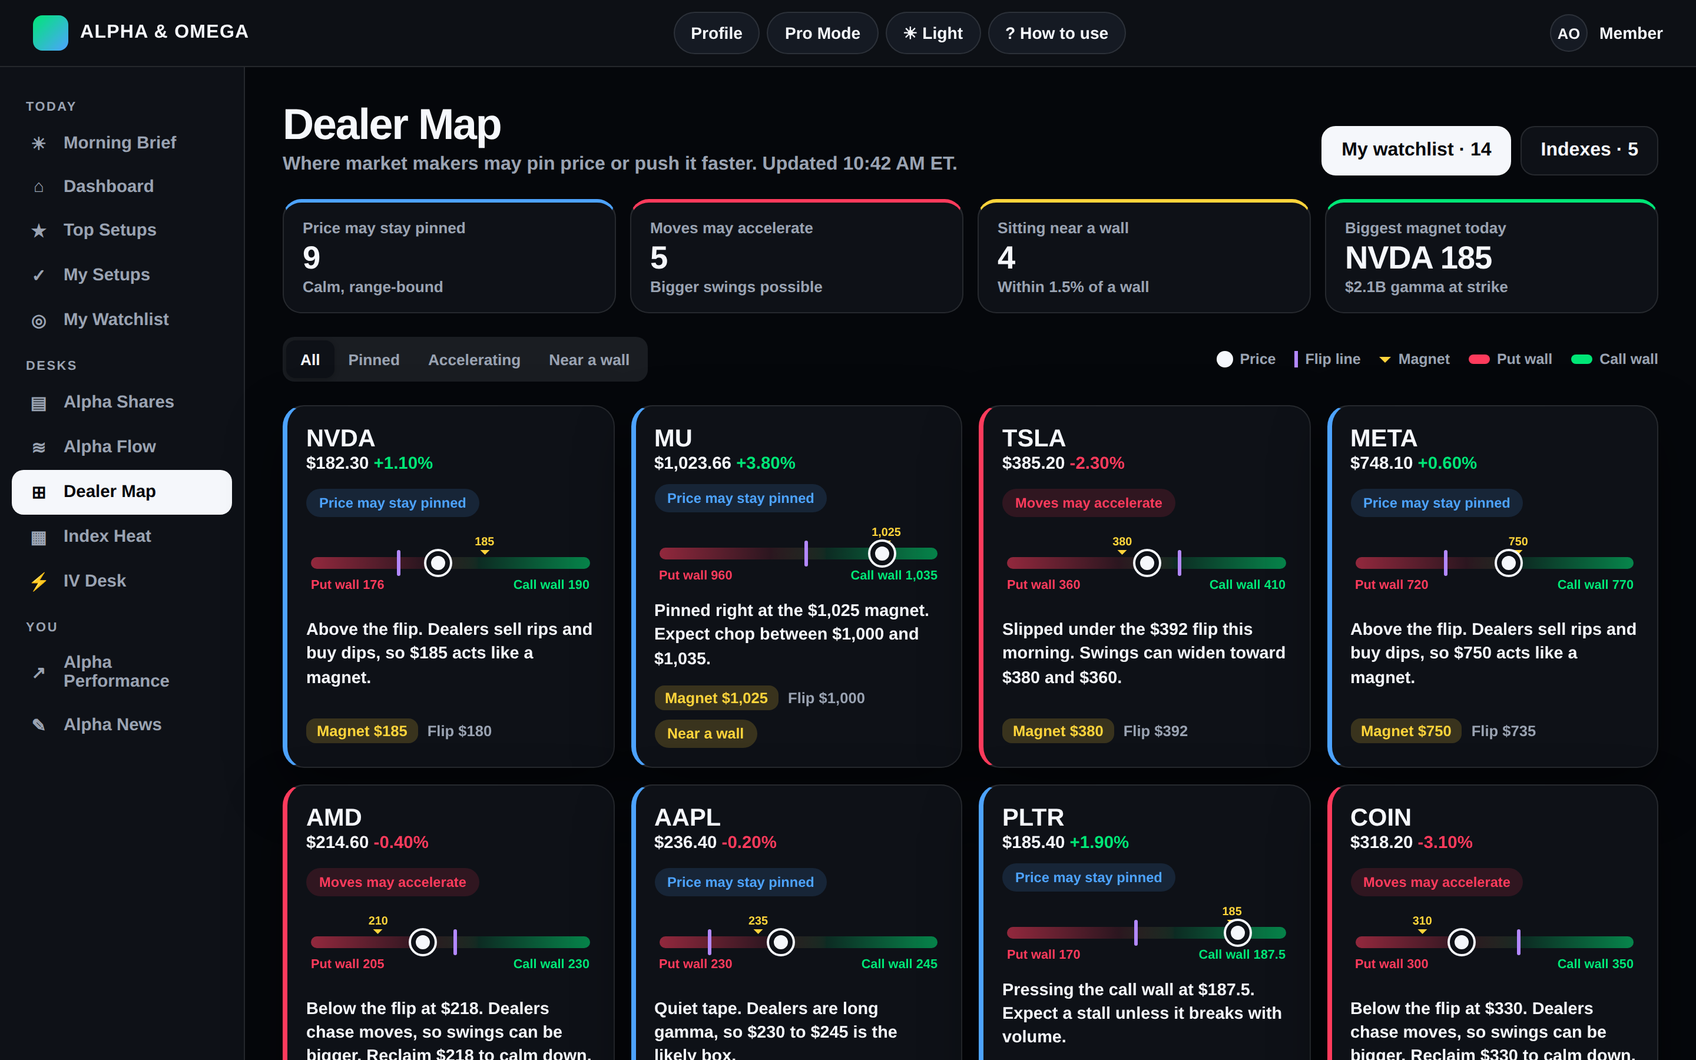
Task: Click the Top Setups star icon
Action: click(x=38, y=230)
